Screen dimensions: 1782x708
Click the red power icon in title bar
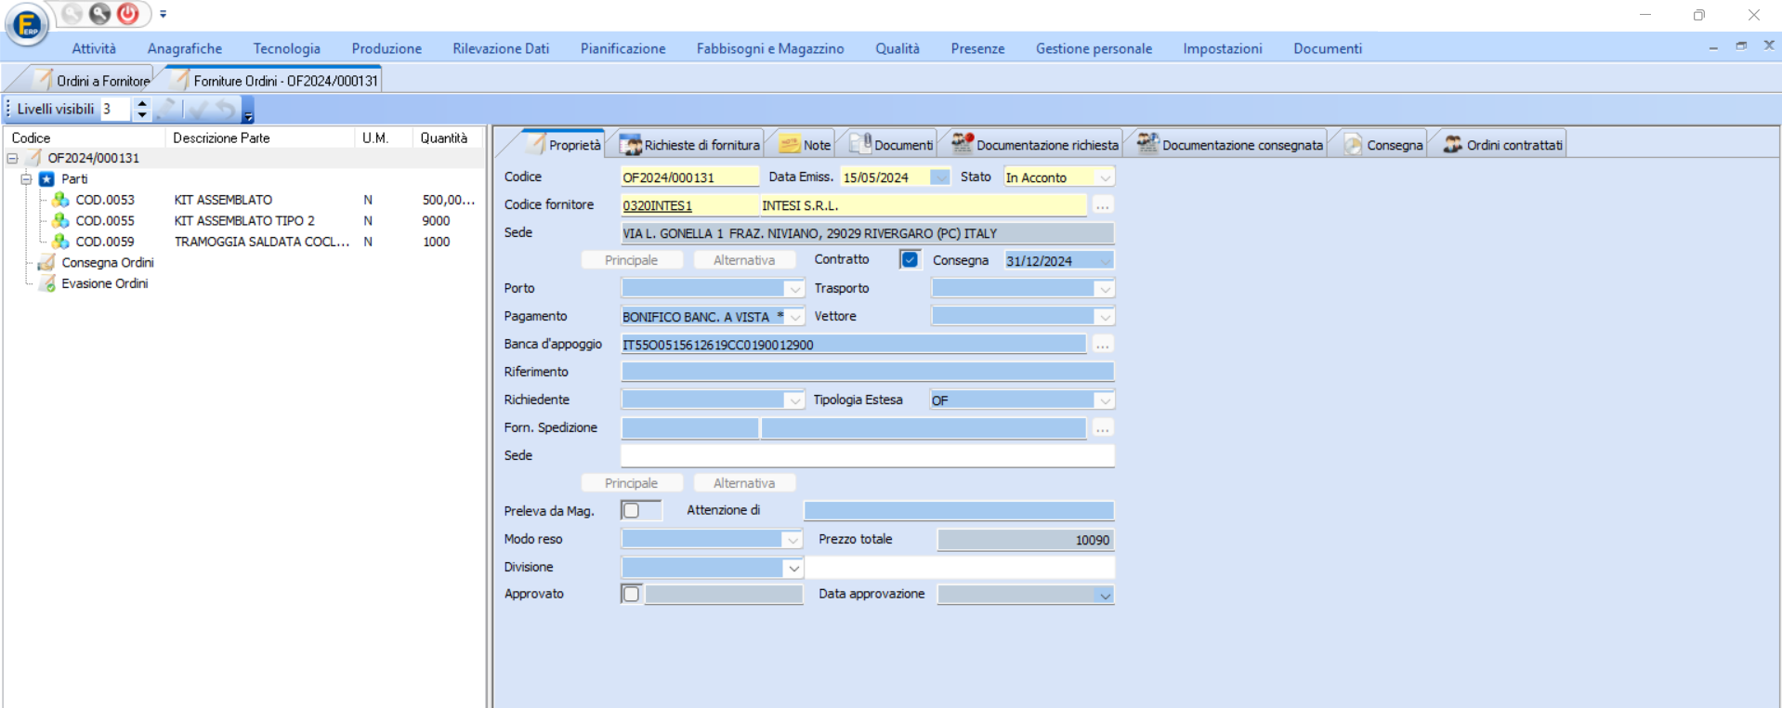pyautogui.click(x=128, y=14)
